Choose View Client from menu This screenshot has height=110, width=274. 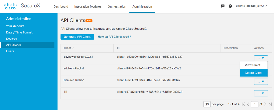(254, 65)
